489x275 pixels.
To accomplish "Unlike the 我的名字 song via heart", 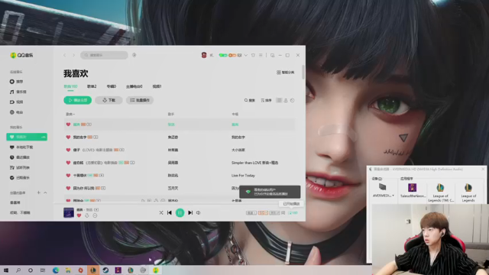I will tap(68, 137).
